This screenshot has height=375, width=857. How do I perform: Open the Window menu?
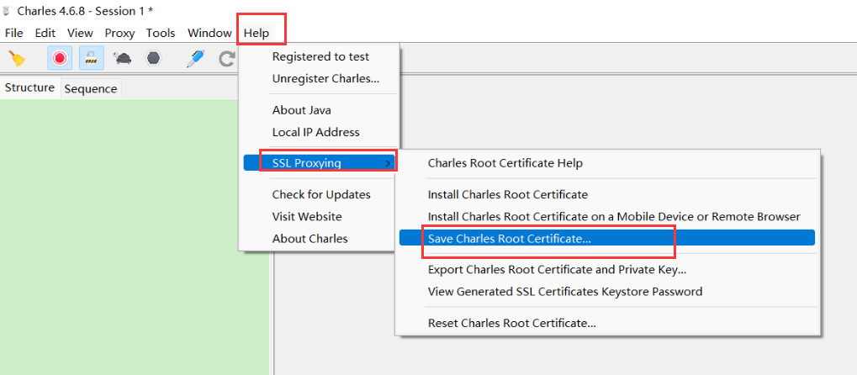(209, 33)
